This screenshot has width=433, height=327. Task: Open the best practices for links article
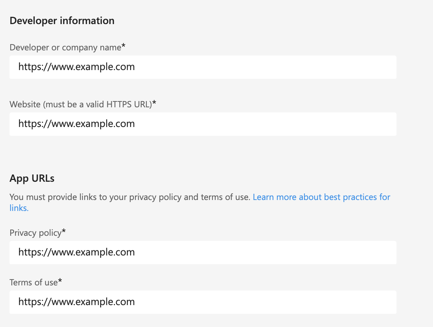[x=321, y=197]
